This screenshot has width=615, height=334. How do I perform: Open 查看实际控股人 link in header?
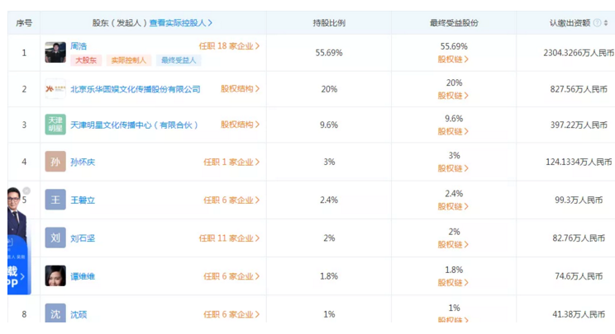click(181, 23)
